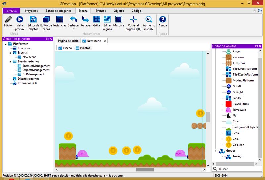Collapse the ribbon with the up arrow
This screenshot has width=265, height=180.
pos(254,11)
